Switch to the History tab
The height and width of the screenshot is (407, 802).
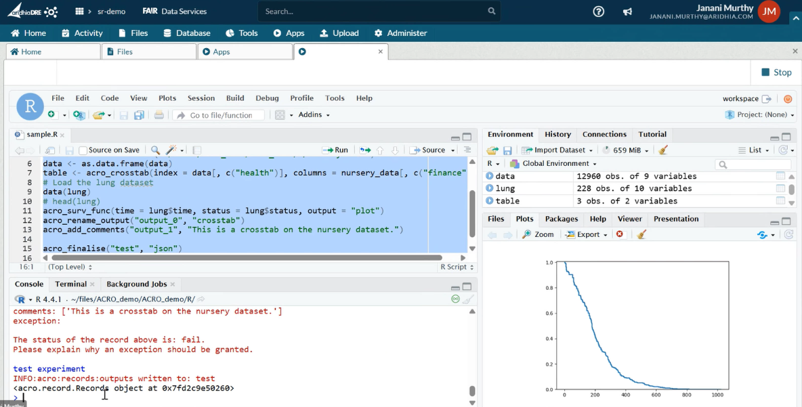coord(557,134)
